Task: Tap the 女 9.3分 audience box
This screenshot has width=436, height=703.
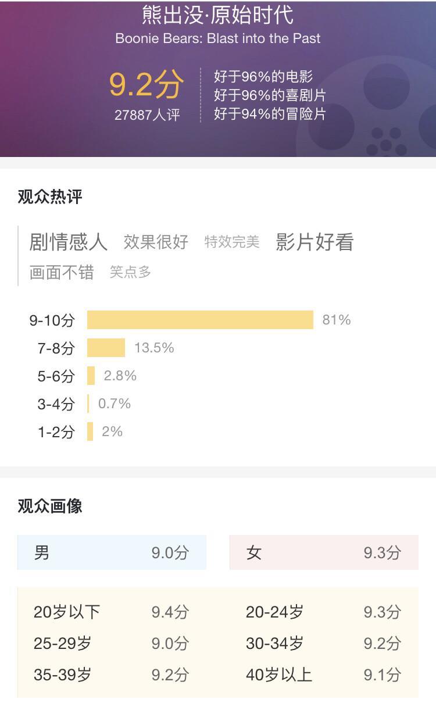Action: (324, 552)
